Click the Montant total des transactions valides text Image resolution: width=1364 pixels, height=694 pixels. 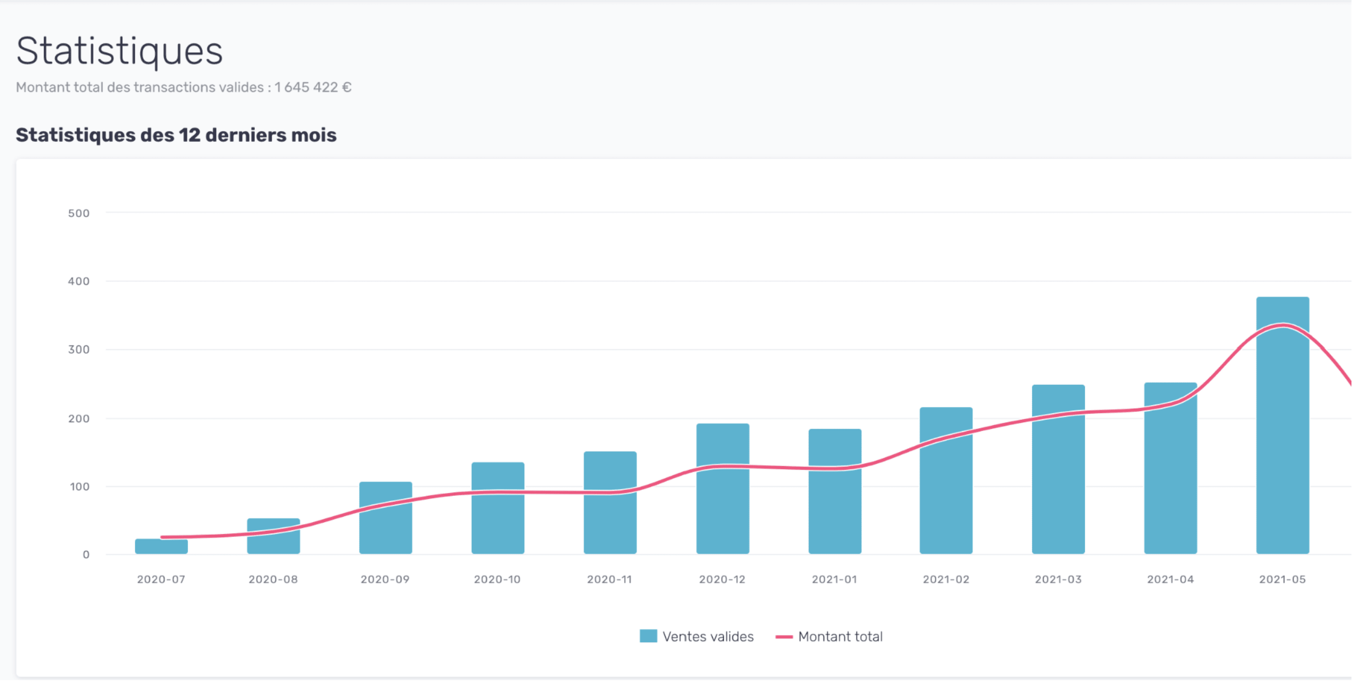tap(183, 87)
